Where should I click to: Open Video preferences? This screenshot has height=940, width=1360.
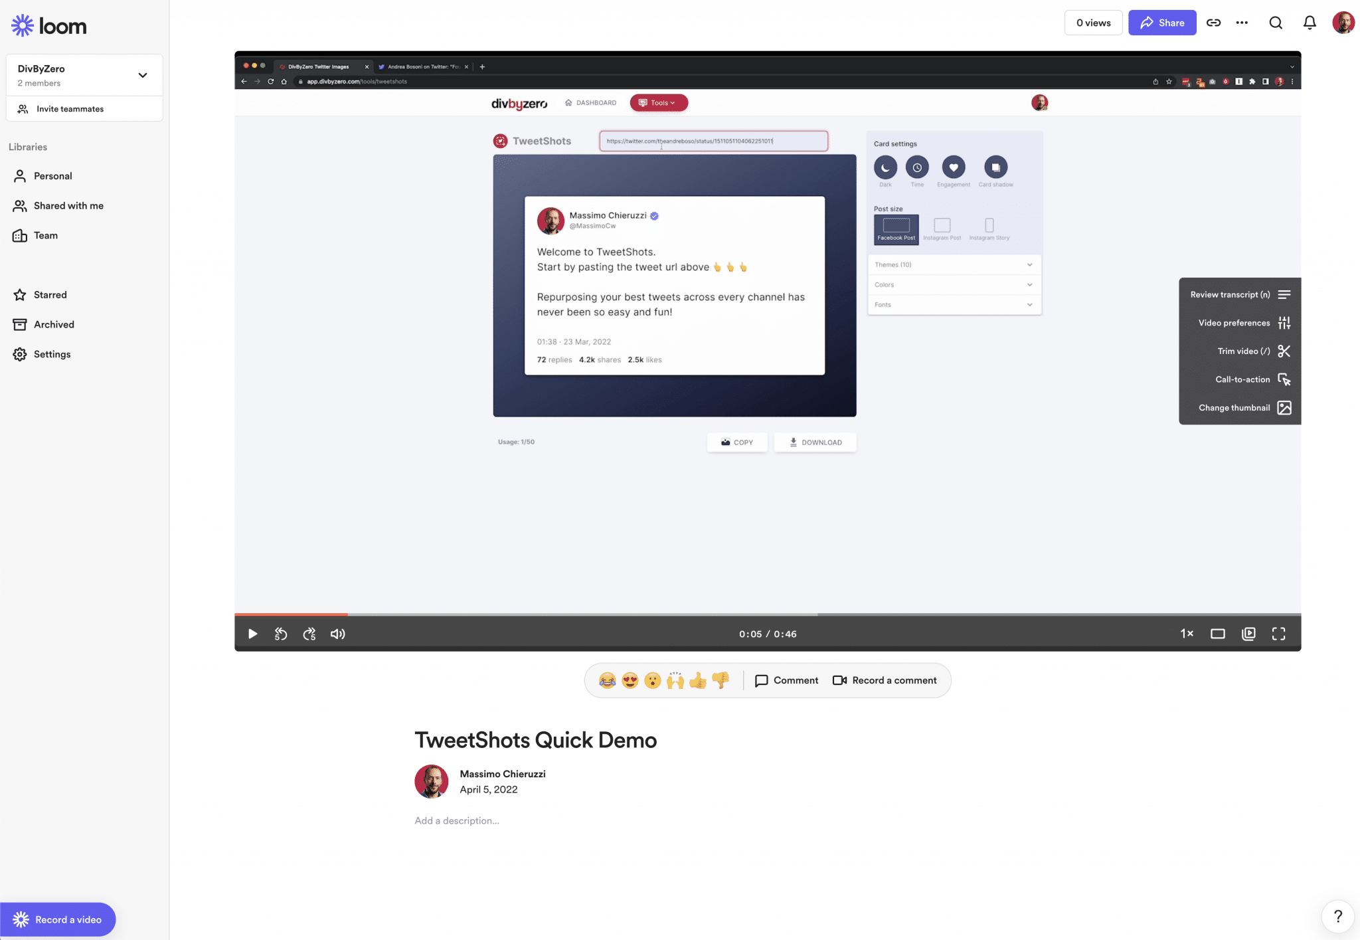point(1244,323)
